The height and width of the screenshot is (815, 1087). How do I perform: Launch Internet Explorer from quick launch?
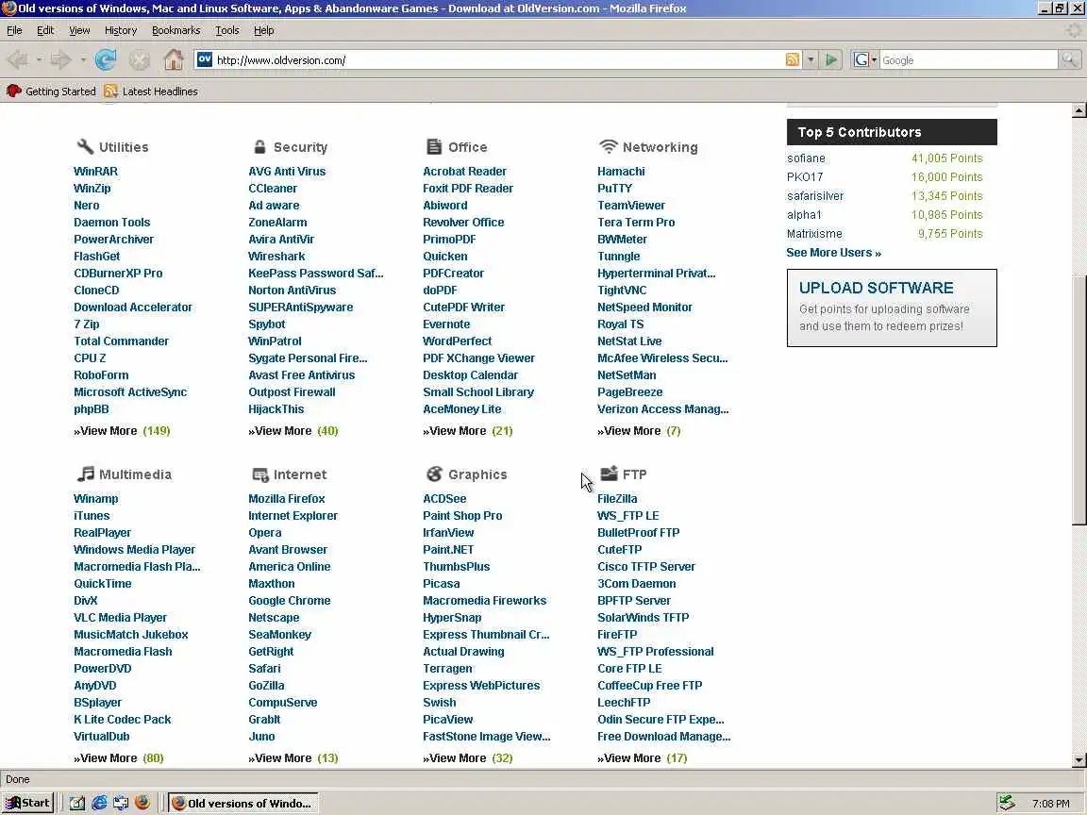[99, 803]
